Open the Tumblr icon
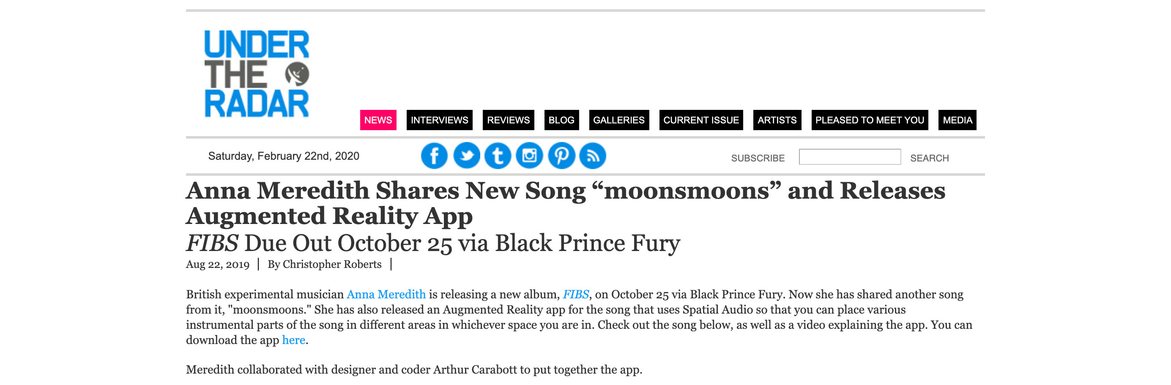1171x385 pixels. click(x=498, y=156)
